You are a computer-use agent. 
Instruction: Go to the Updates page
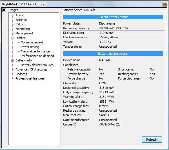[21, 74]
